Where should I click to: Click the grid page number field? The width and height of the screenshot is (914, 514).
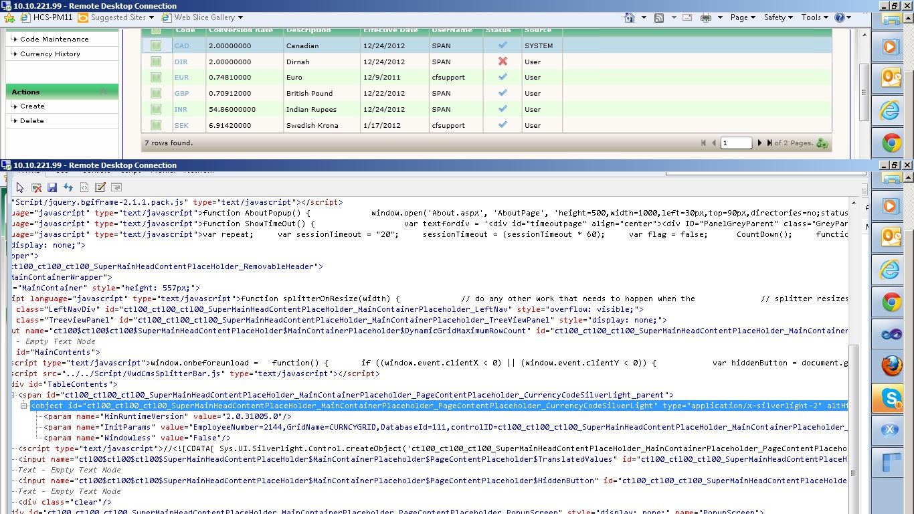point(736,143)
